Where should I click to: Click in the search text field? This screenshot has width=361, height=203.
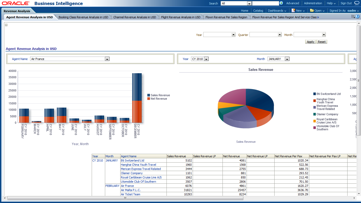point(265,3)
